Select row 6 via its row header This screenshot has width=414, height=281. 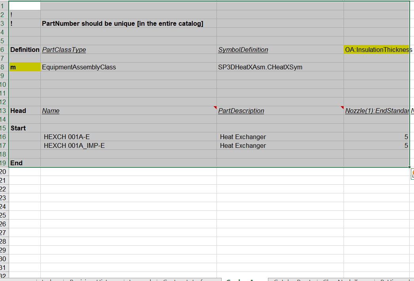click(4, 50)
